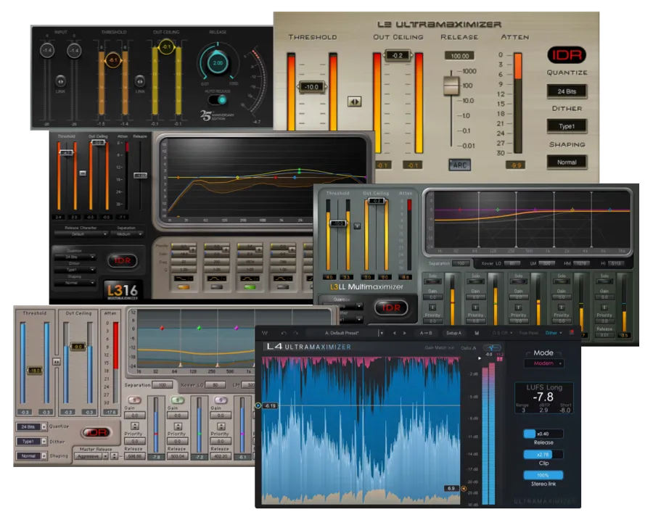Viewport: 653px width, 520px height.
Task: Solo the purple band S button in beige L3
Action: [221, 400]
